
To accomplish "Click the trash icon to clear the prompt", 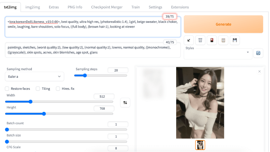I will [201, 40].
